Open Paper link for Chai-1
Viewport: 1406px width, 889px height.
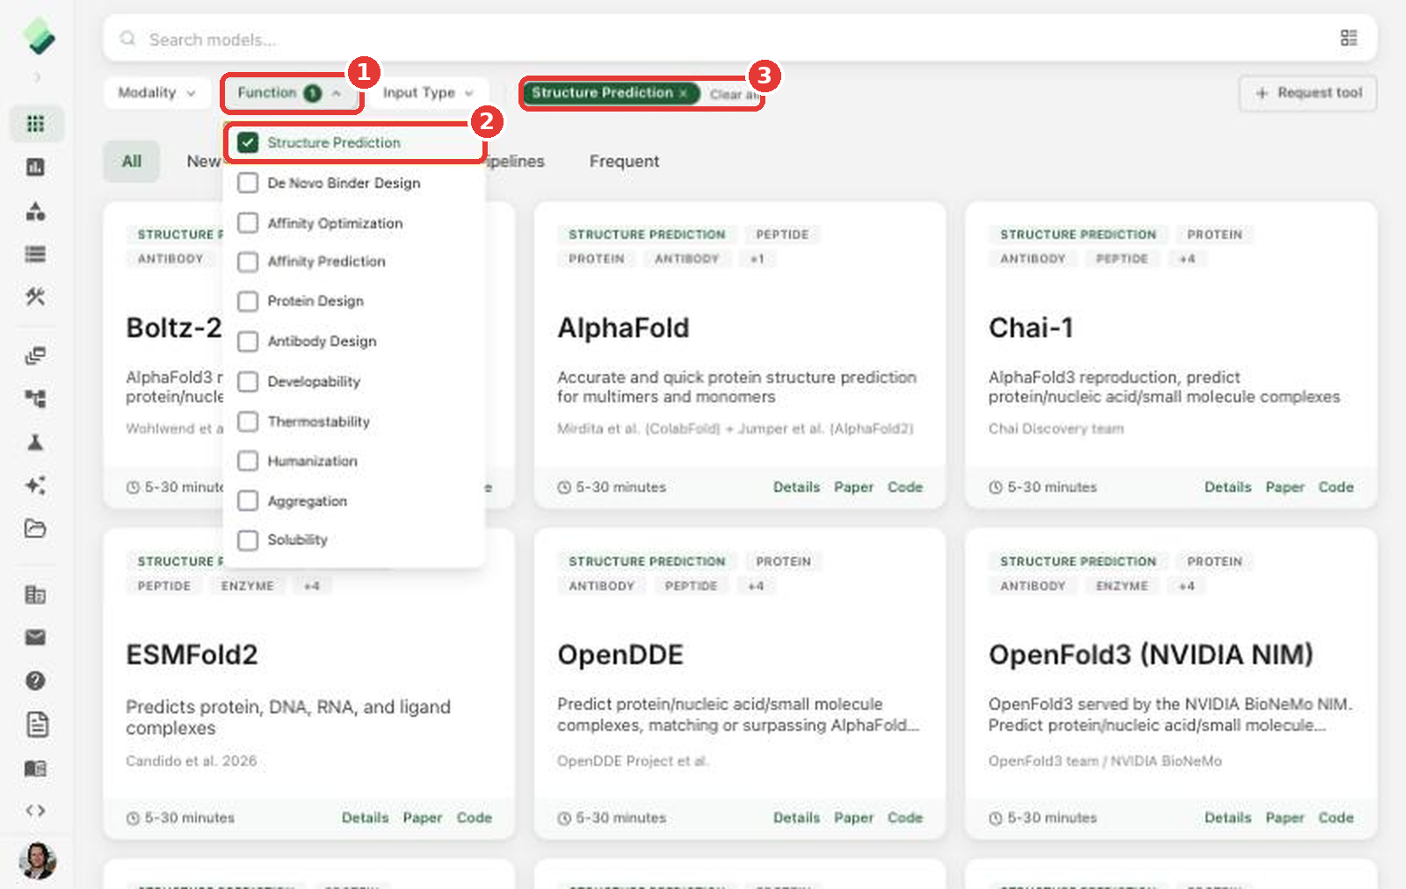point(1285,487)
